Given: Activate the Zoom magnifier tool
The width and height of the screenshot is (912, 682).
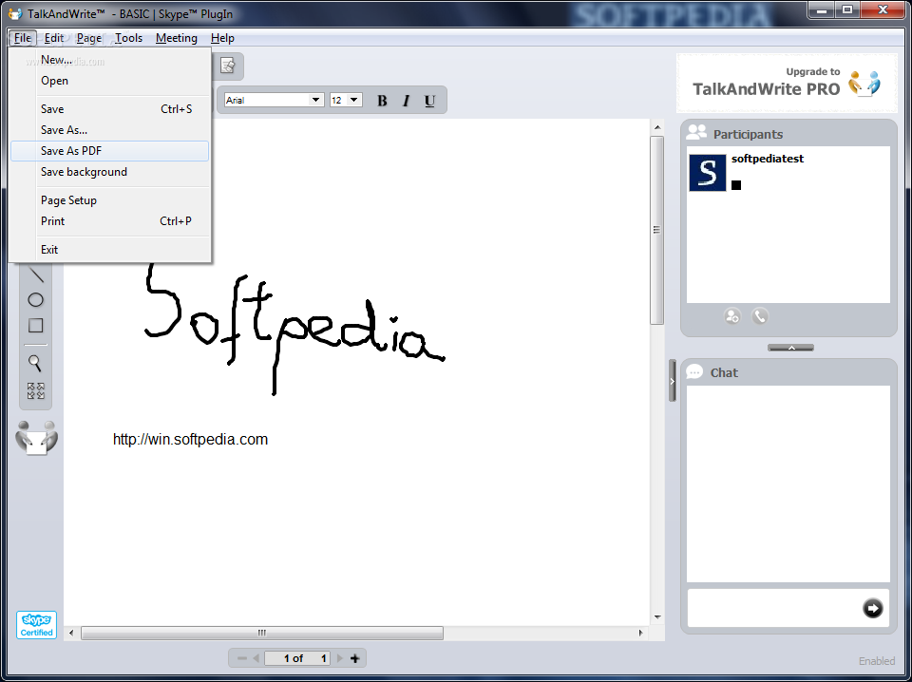Looking at the screenshot, I should click(35, 363).
